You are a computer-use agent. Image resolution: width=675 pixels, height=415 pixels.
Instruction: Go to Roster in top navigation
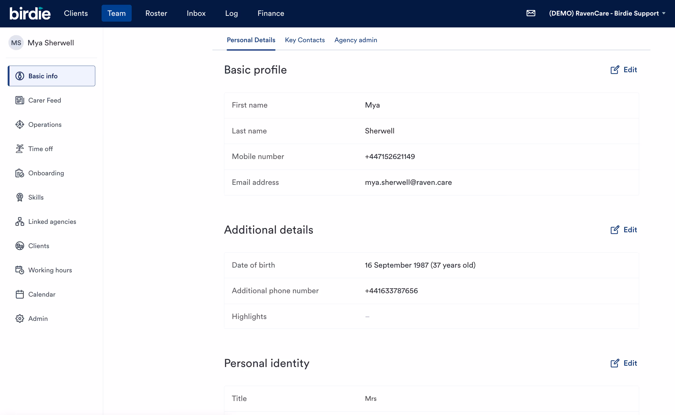tap(156, 13)
